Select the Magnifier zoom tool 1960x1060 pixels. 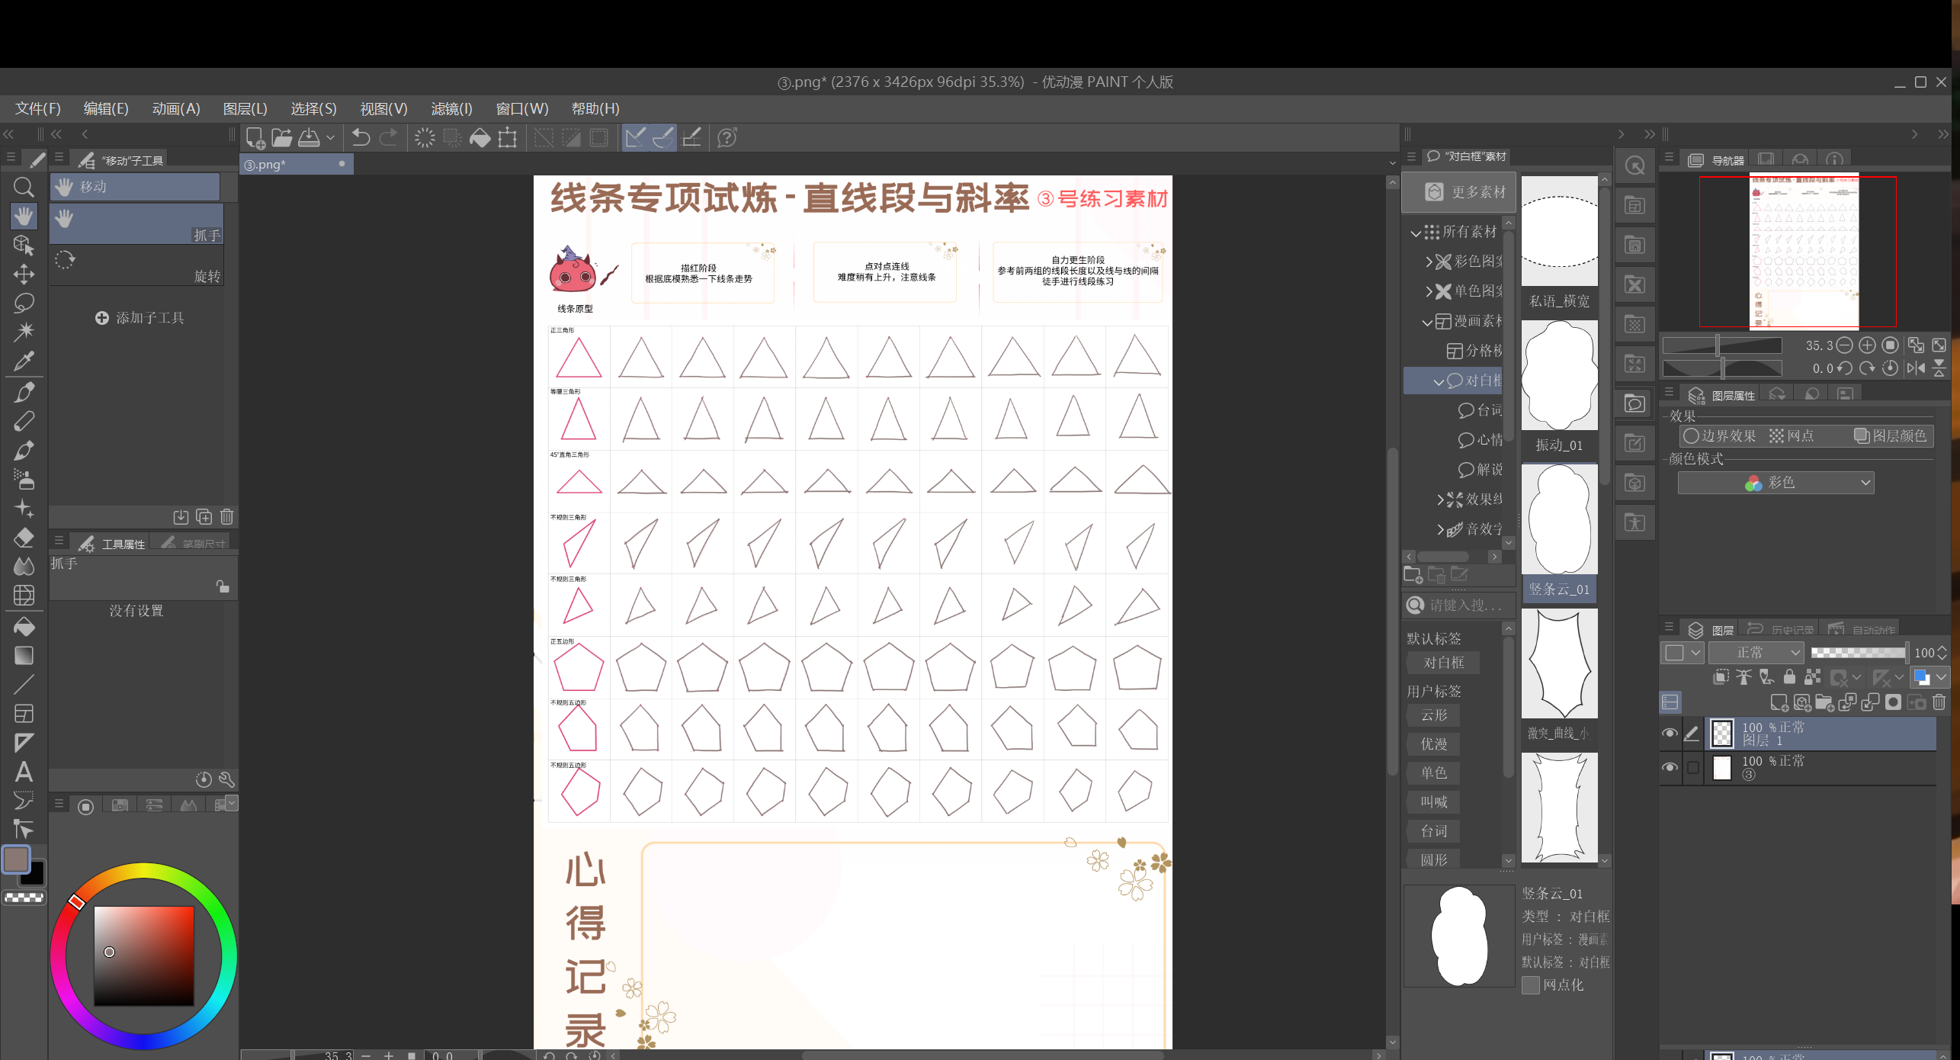pos(24,187)
